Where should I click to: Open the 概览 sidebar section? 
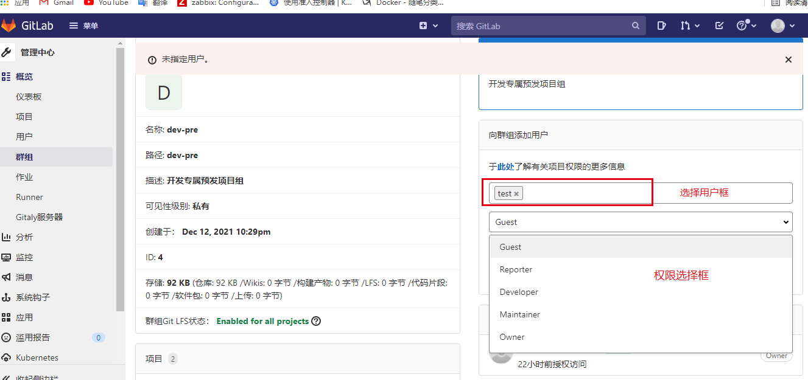tap(24, 77)
